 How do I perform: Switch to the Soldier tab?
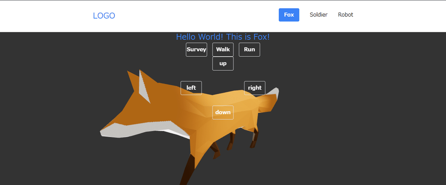pyautogui.click(x=319, y=15)
